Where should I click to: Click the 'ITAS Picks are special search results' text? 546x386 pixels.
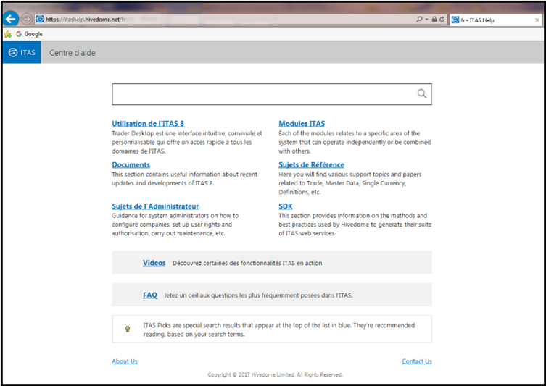point(279,330)
